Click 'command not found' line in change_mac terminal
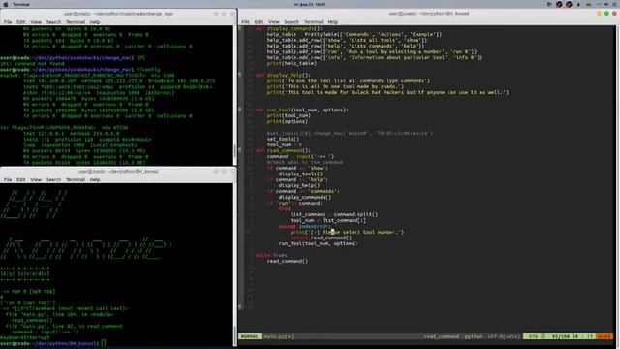 [x=32, y=63]
